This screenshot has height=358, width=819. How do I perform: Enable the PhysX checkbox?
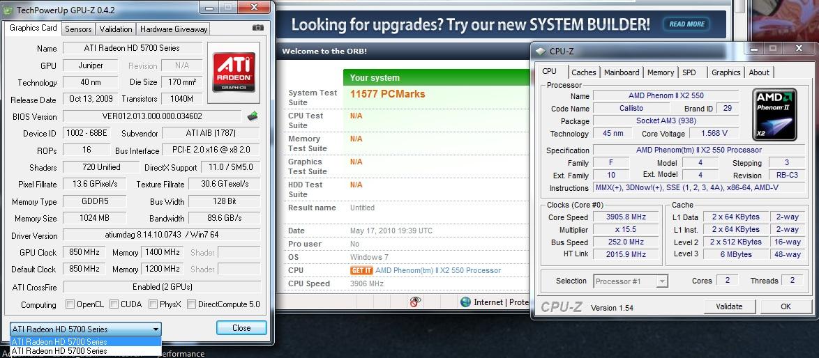click(153, 304)
